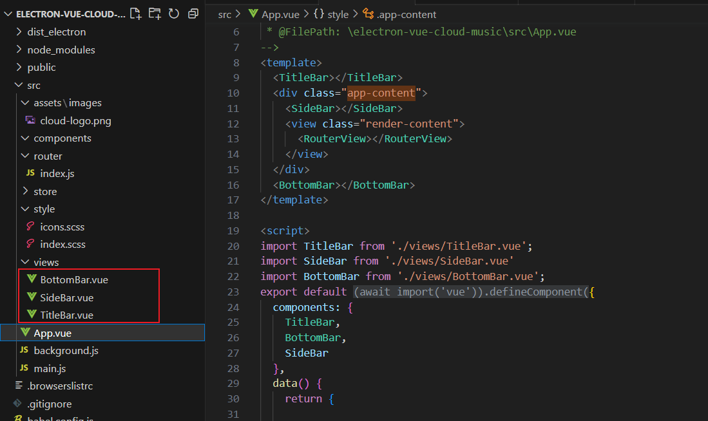Click the JS icon beside index.js
This screenshot has width=708, height=421.
pyautogui.click(x=30, y=173)
